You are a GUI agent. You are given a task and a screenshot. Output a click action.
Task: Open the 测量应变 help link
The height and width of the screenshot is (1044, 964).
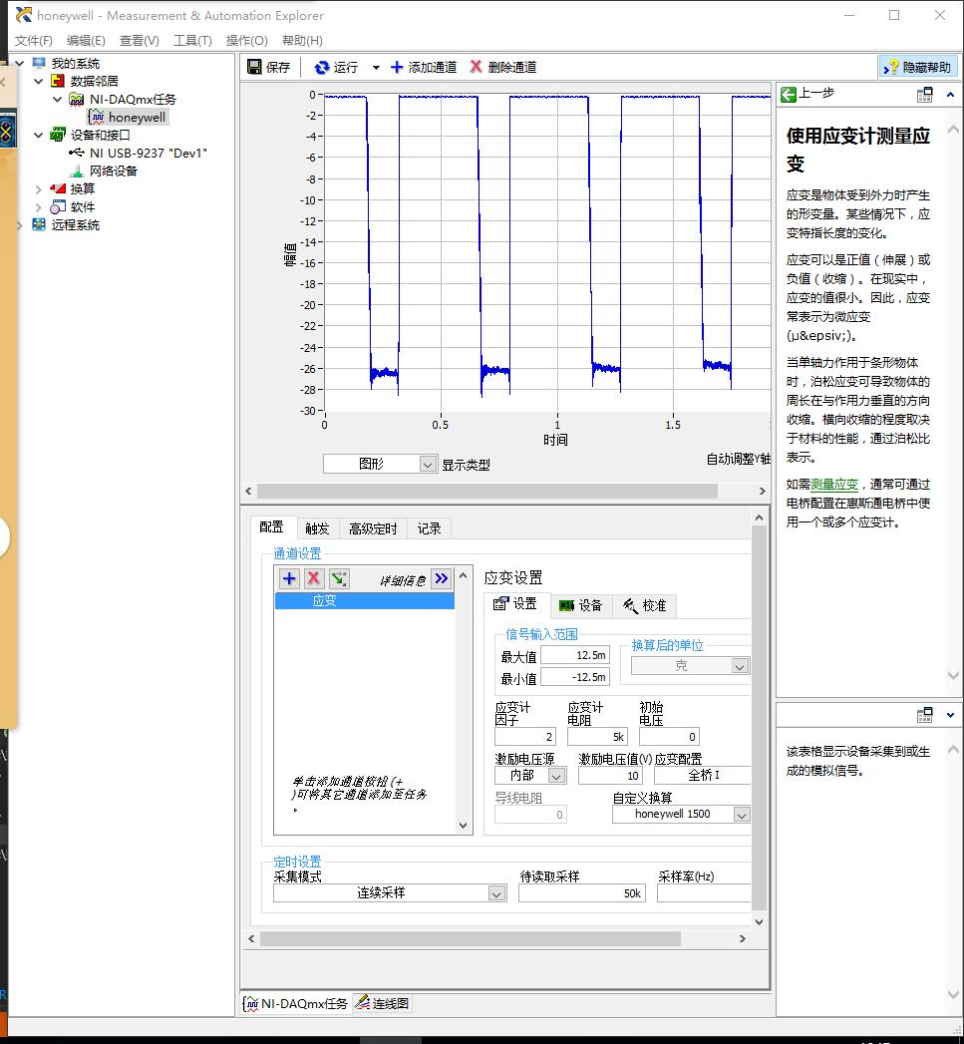(834, 484)
